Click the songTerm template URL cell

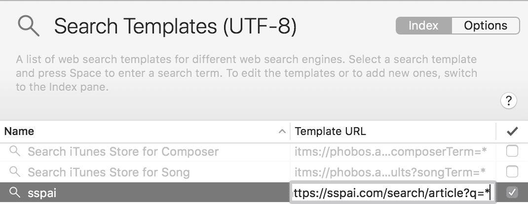tap(391, 172)
